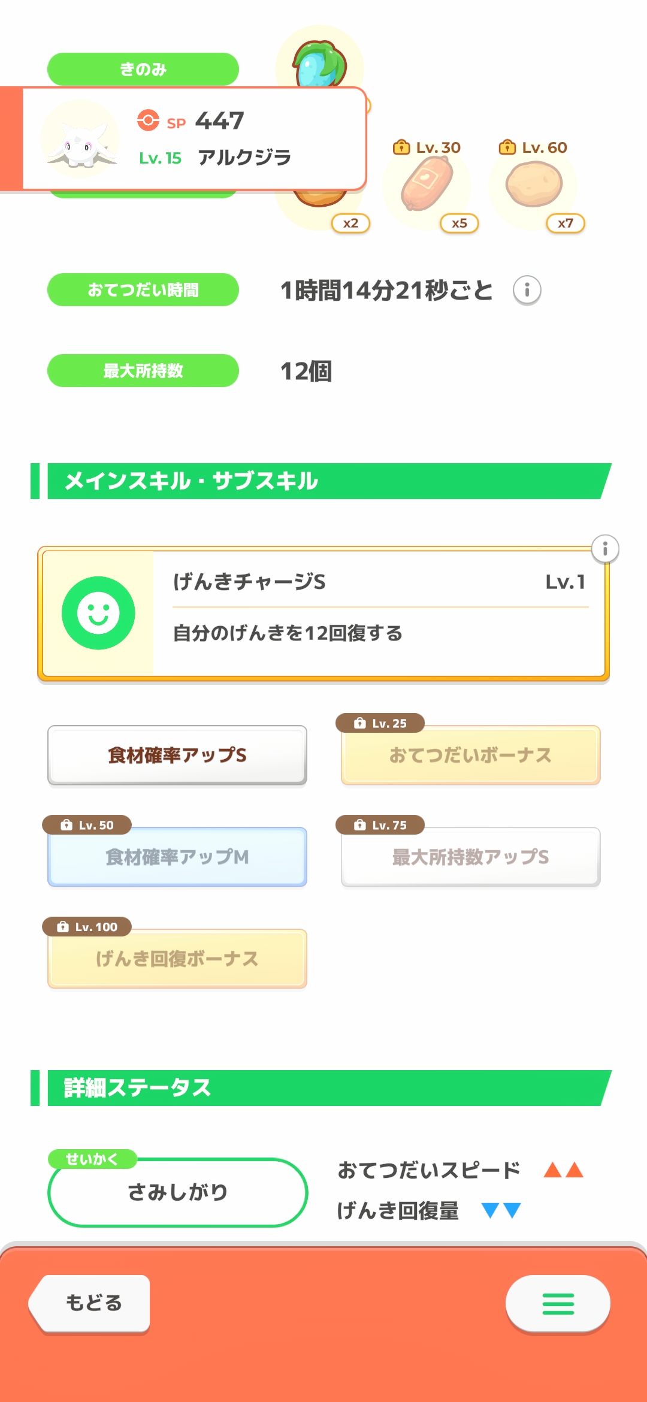
Task: Tap the info icon beside おてつだい時間
Action: [527, 291]
